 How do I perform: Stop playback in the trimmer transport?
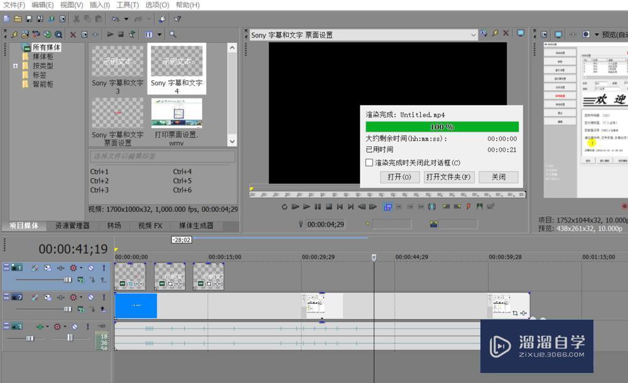(329, 207)
